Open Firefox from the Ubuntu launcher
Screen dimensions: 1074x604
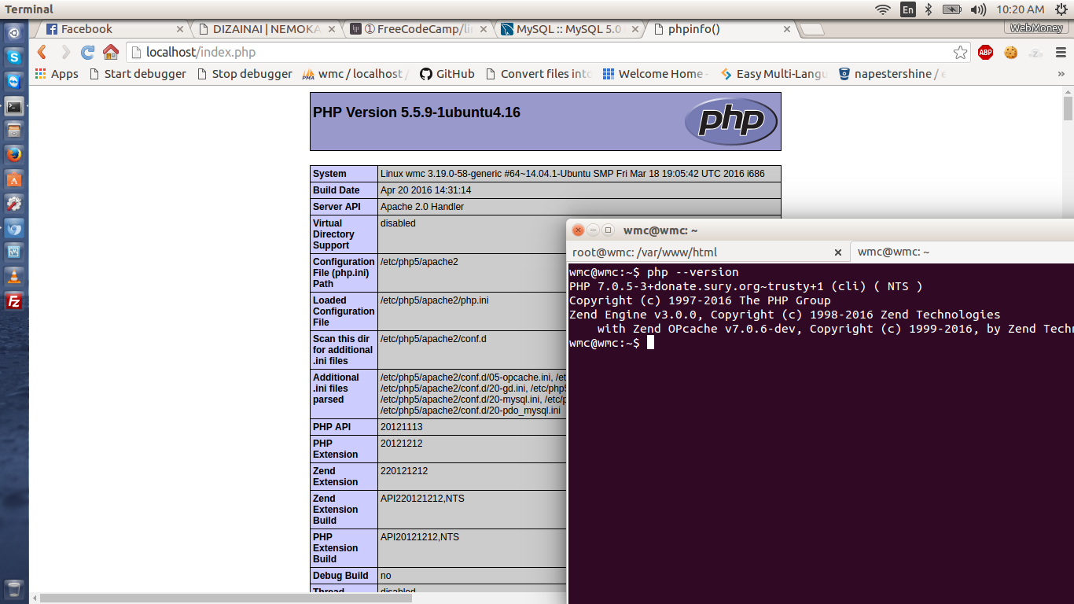pos(13,155)
